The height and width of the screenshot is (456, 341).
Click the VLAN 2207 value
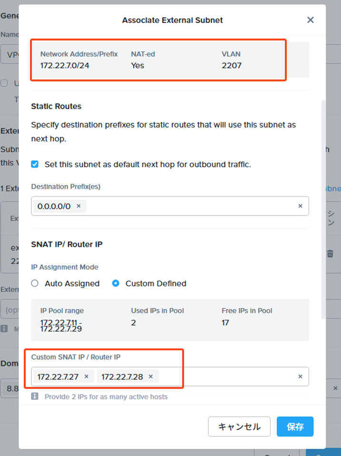[232, 65]
